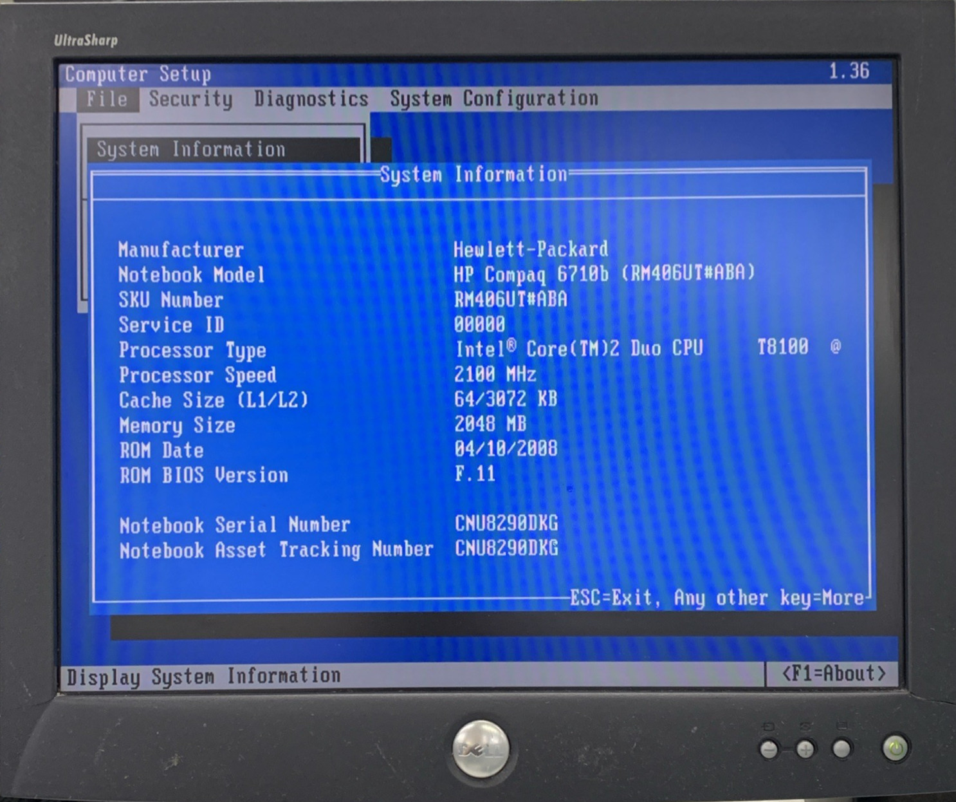The width and height of the screenshot is (956, 802).
Task: Click the BIOS version F.11
Action: tap(475, 474)
